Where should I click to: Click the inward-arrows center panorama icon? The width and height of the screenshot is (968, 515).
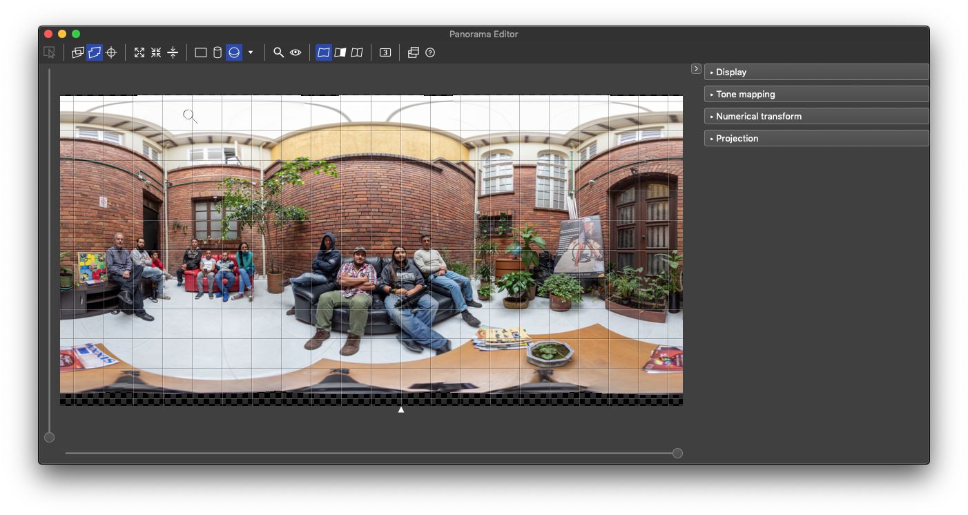(x=156, y=52)
